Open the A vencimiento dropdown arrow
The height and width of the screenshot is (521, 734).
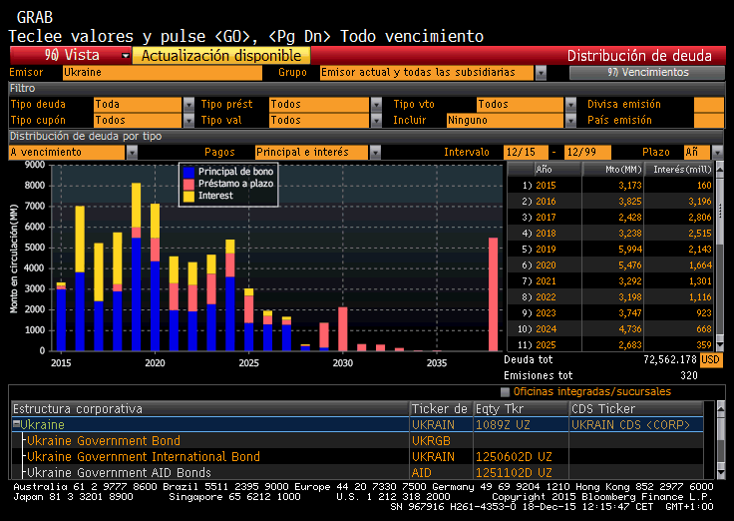[x=132, y=153]
